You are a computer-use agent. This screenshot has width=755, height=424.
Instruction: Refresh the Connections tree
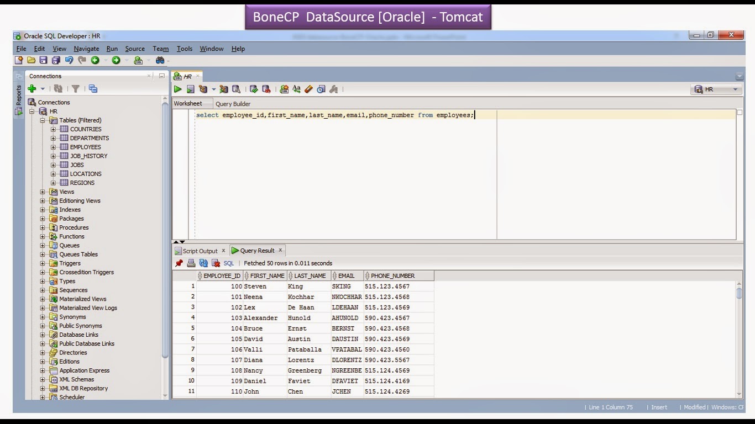pyautogui.click(x=58, y=88)
